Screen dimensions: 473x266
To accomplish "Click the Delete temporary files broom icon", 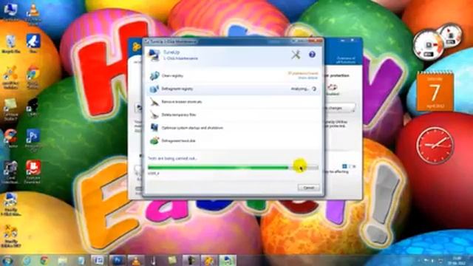I will point(154,115).
